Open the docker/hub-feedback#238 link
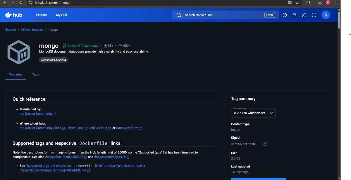This screenshot has width=351, height=180. pyautogui.click(x=65, y=157)
